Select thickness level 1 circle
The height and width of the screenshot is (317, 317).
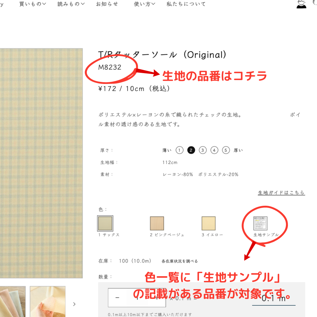click(x=180, y=150)
